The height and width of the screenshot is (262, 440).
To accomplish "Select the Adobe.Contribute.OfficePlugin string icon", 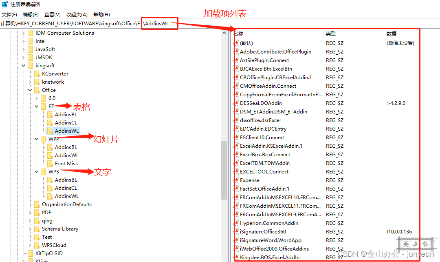I will [236, 52].
